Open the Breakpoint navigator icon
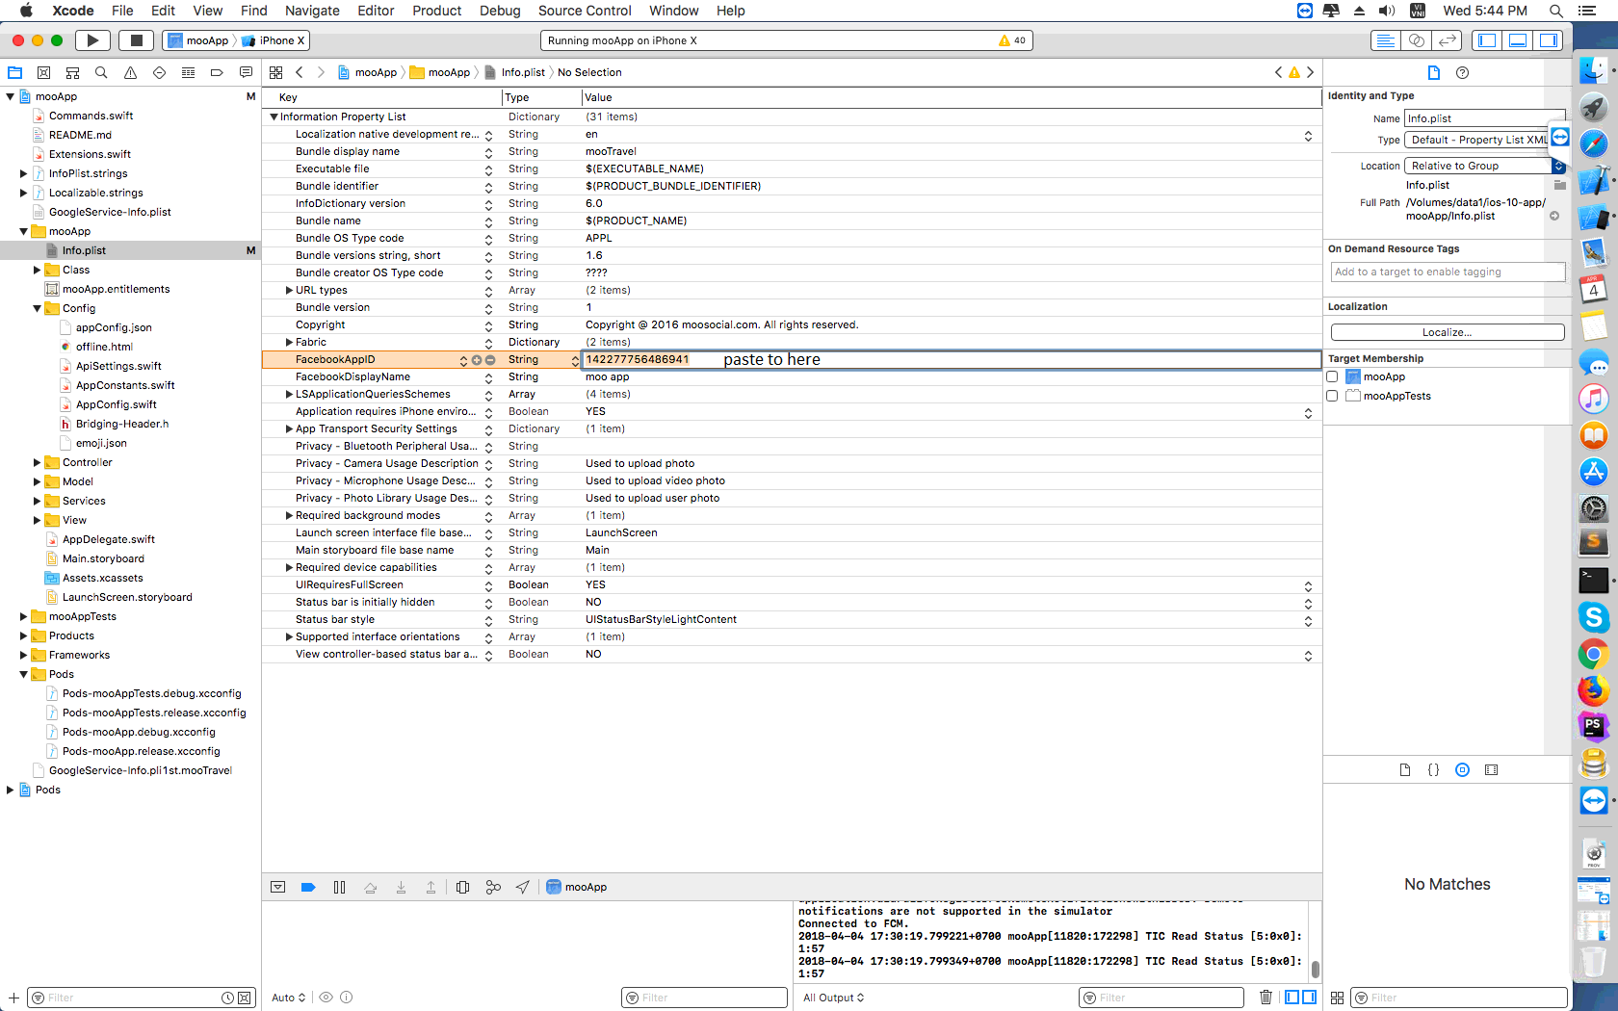The width and height of the screenshot is (1618, 1011). 217,72
